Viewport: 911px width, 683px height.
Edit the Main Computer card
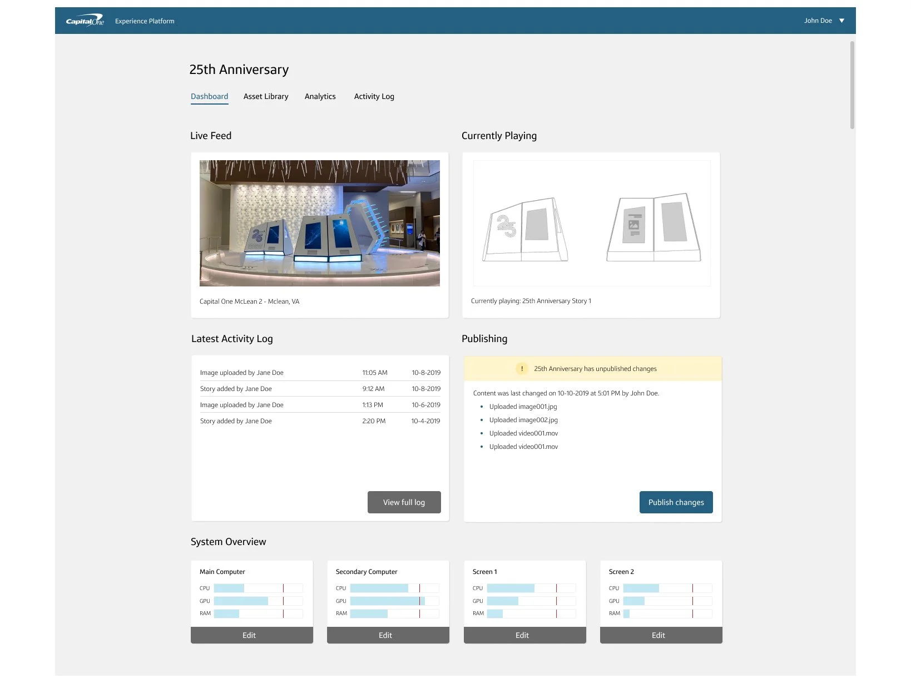[x=251, y=635]
